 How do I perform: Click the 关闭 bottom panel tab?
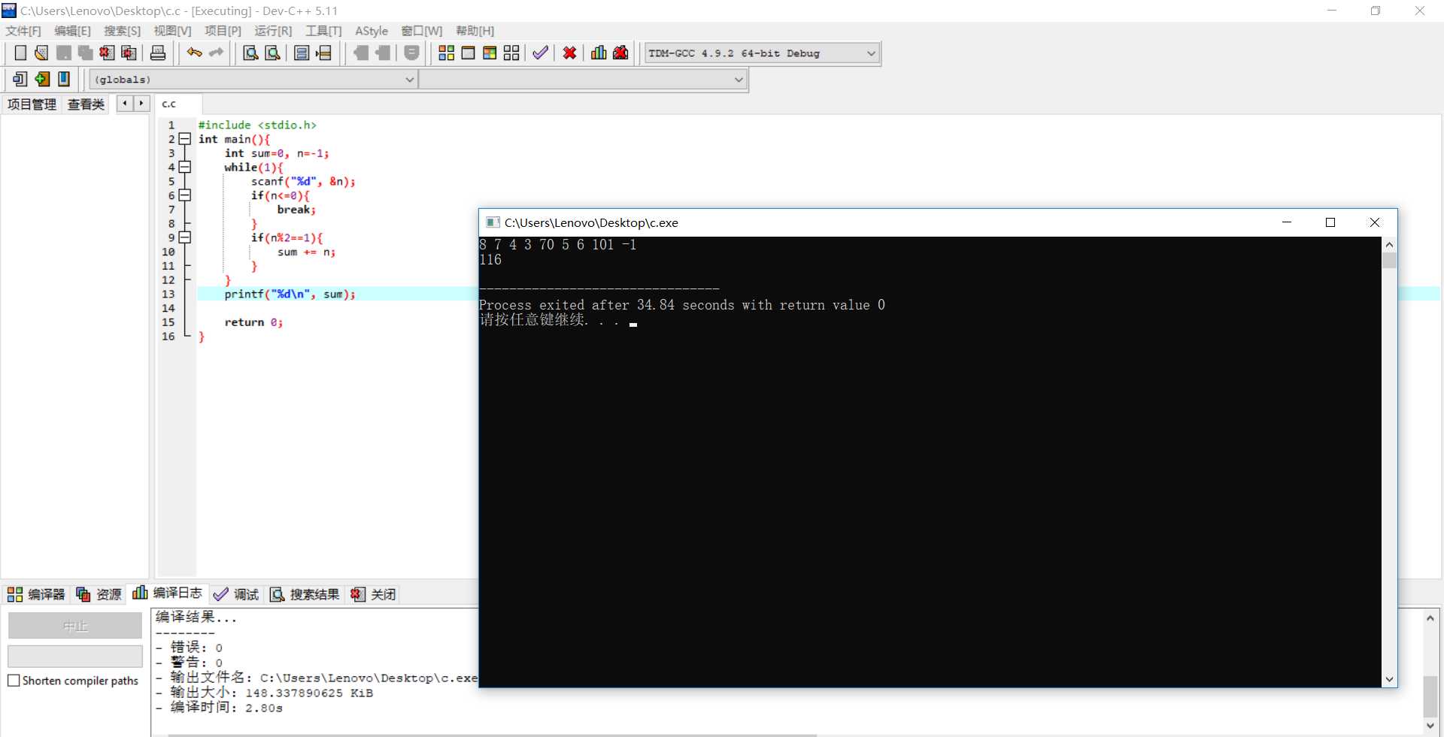(x=373, y=594)
